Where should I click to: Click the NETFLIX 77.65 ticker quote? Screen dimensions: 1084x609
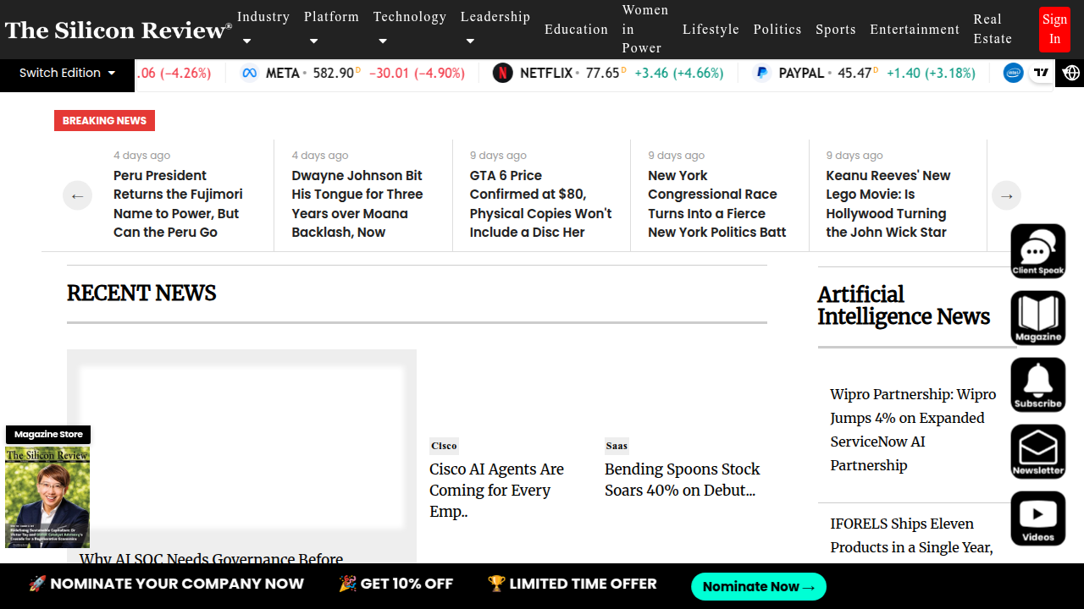[608, 74]
